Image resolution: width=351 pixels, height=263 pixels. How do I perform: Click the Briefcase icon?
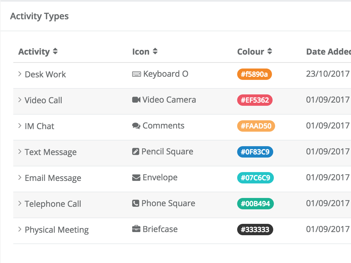tap(136, 229)
